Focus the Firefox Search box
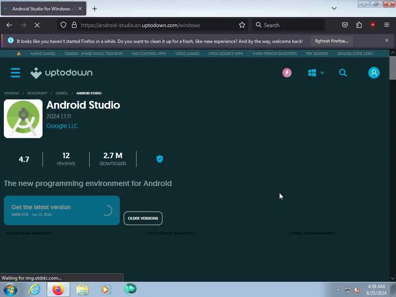The width and height of the screenshot is (396, 297). click(288, 25)
